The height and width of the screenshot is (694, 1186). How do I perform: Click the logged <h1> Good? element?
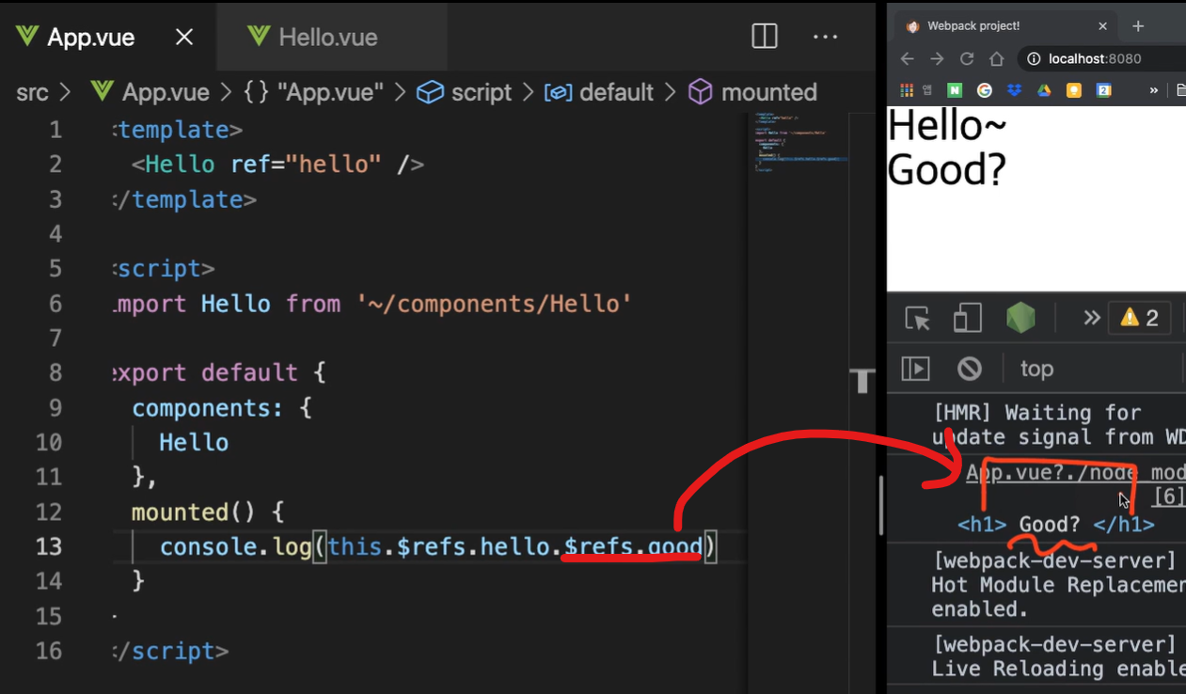(1055, 525)
